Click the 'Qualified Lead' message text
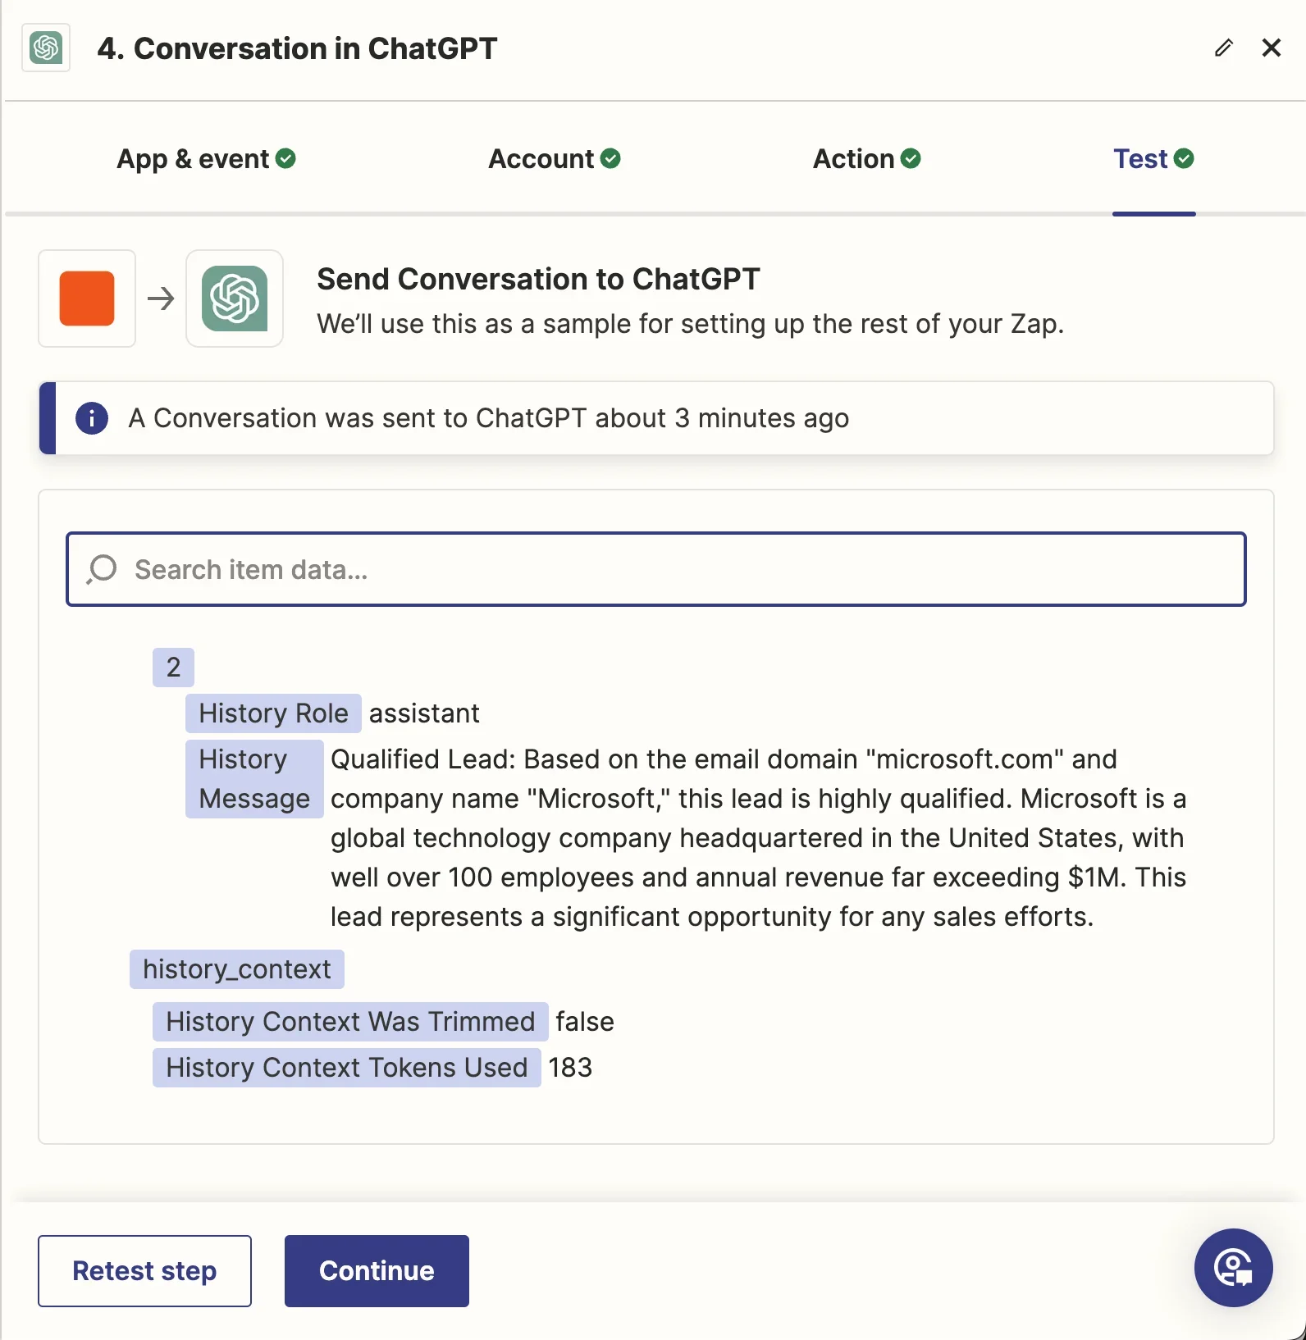The image size is (1306, 1340). 759,838
